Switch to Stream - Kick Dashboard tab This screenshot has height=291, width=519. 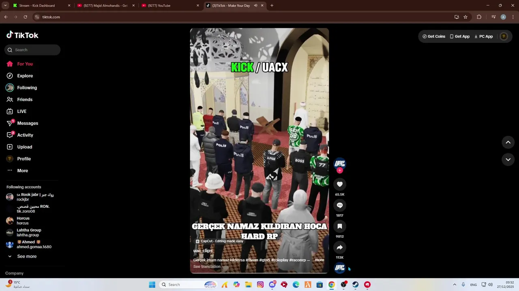tap(41, 6)
